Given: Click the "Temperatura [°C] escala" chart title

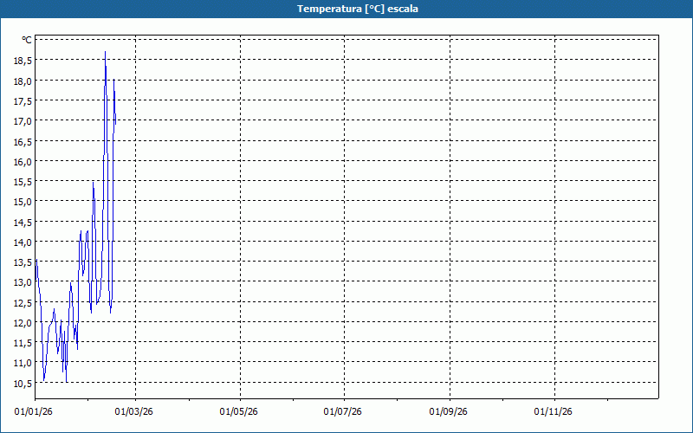Looking at the screenshot, I should (346, 9).
